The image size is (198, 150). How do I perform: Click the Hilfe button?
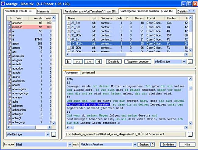point(187,145)
